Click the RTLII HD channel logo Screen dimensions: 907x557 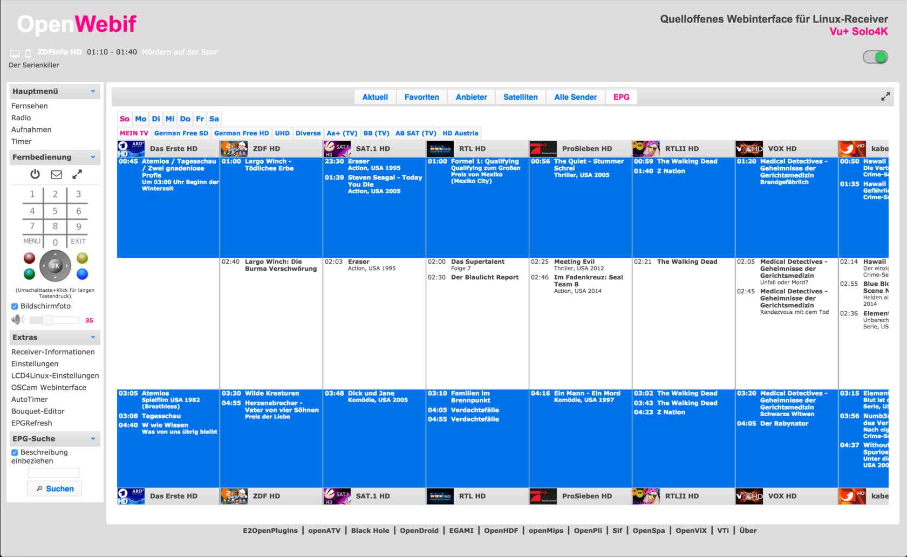coord(646,148)
